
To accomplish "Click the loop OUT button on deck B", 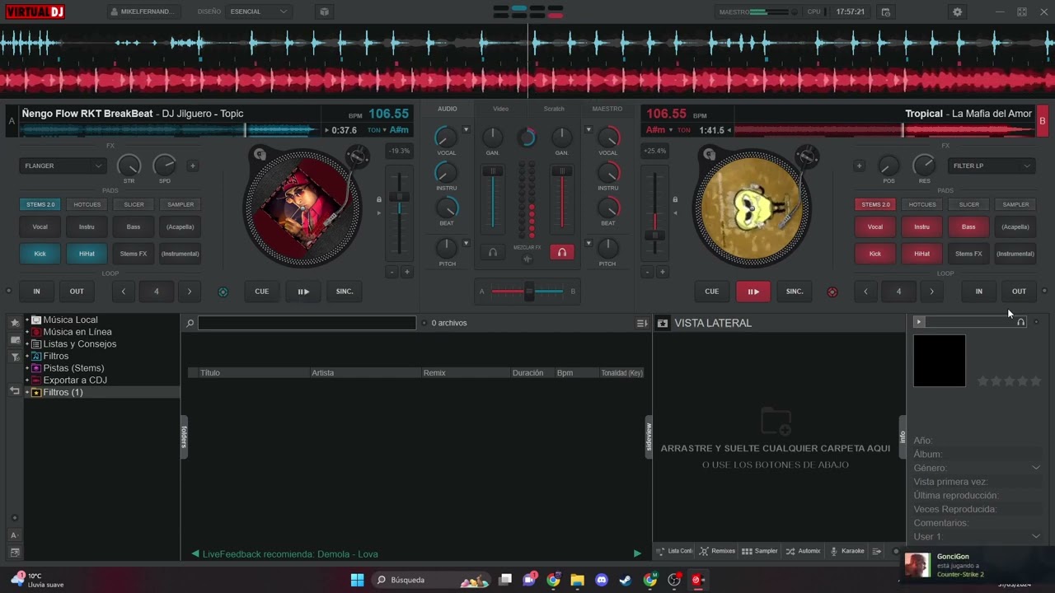I will tap(1019, 292).
